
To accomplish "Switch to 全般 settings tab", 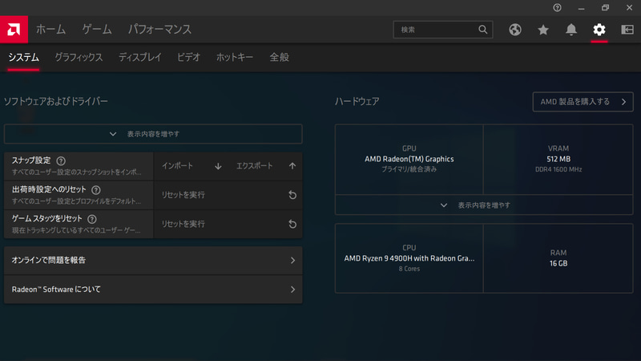I will [x=279, y=57].
